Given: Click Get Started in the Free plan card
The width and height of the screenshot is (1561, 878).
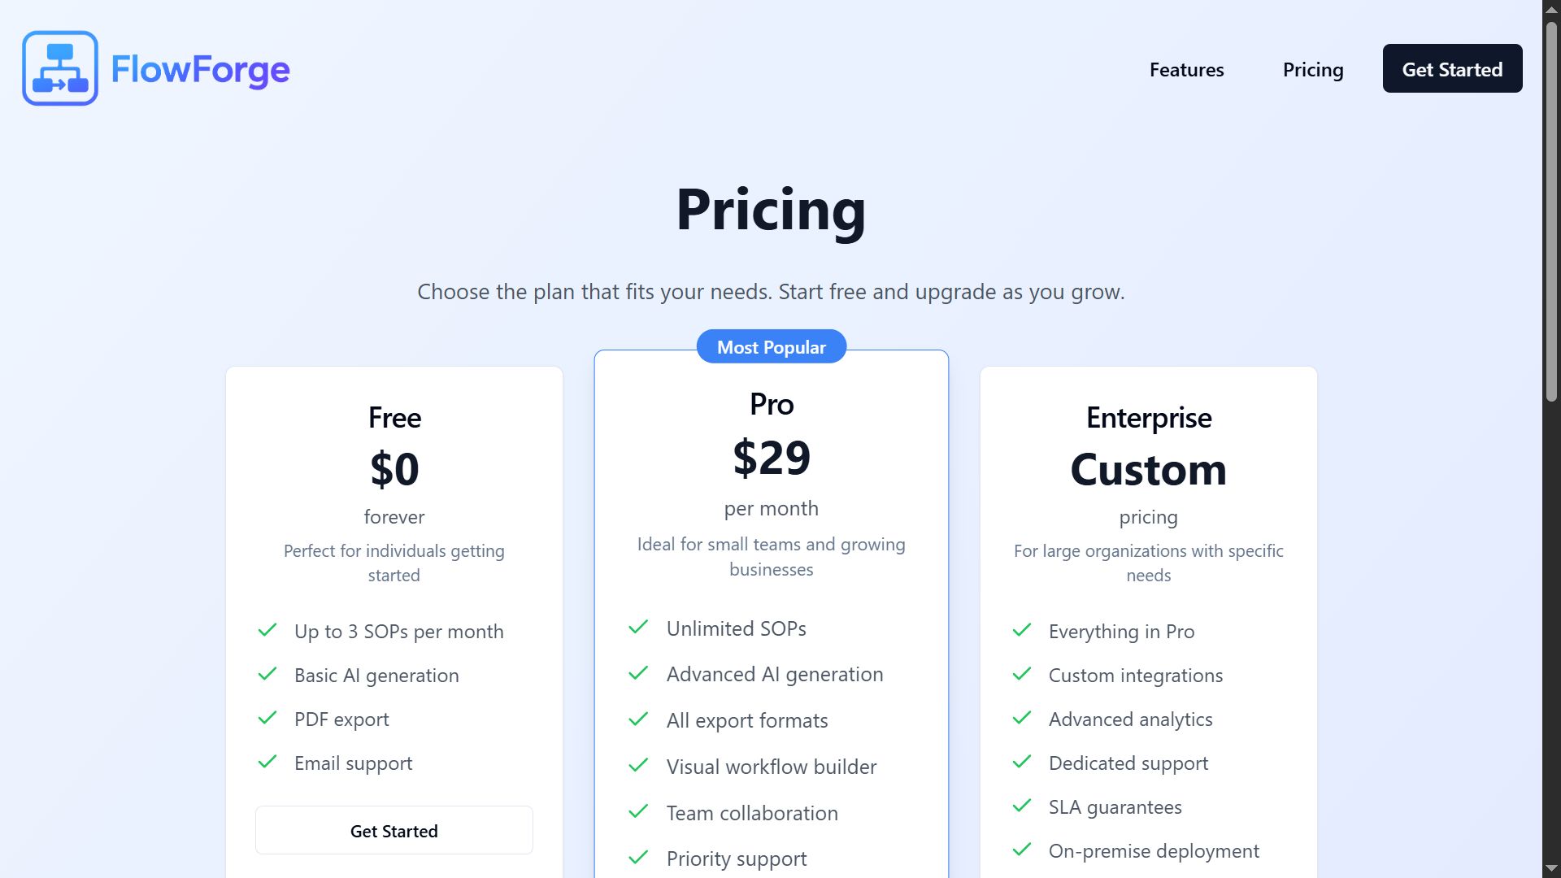Looking at the screenshot, I should [394, 830].
